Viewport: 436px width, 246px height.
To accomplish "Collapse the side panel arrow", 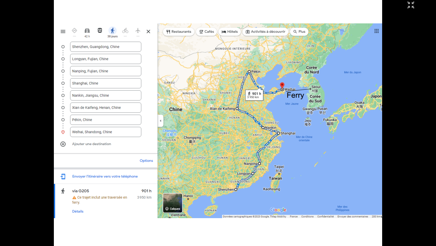I will click(161, 121).
